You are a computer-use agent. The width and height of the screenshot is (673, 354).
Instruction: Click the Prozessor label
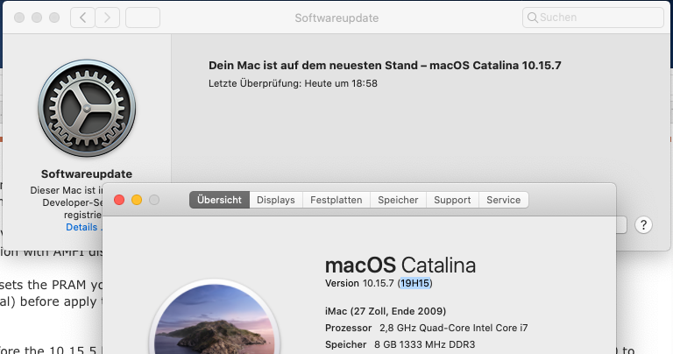click(349, 328)
